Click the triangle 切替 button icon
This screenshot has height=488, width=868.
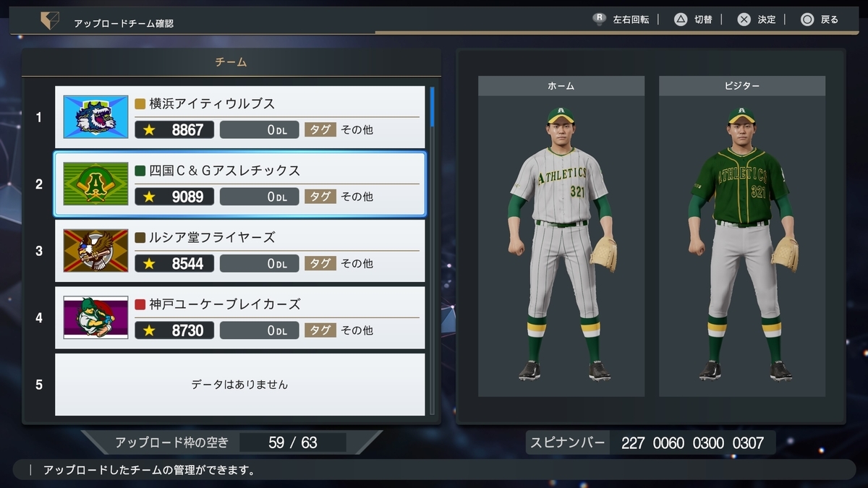click(x=681, y=20)
